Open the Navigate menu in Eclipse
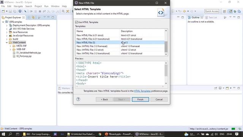Image resolution: width=243 pixels, height=137 pixels. click(18, 6)
